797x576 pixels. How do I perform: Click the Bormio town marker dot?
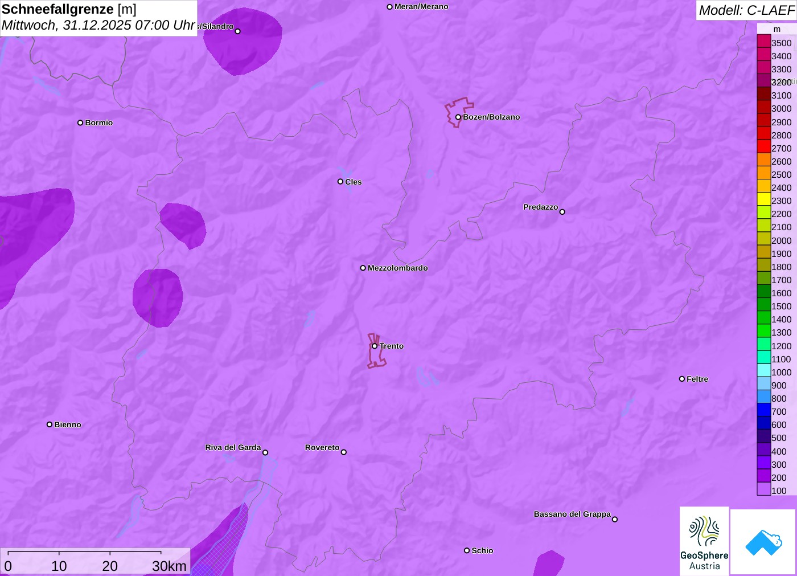pyautogui.click(x=80, y=122)
